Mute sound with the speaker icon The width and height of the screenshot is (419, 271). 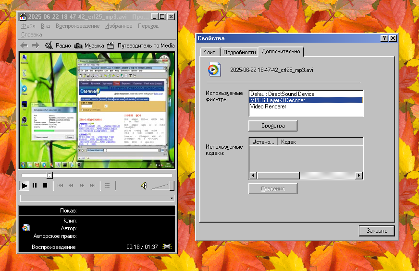tap(144, 186)
